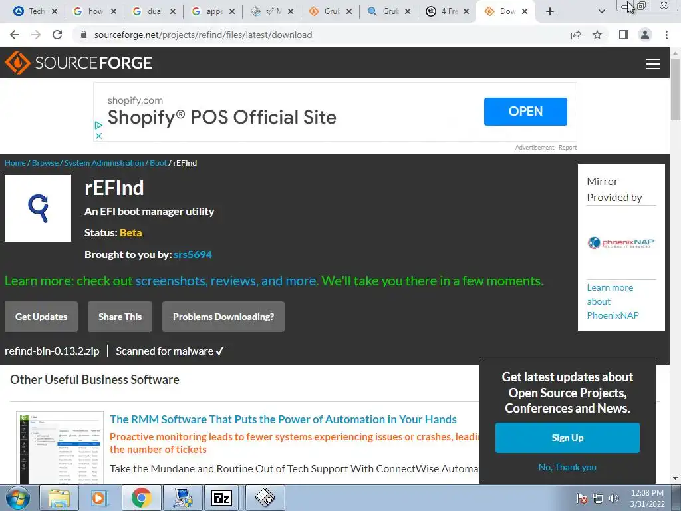This screenshot has height=511, width=681.
Task: Open the Action Center flag tray icon
Action: [581, 498]
